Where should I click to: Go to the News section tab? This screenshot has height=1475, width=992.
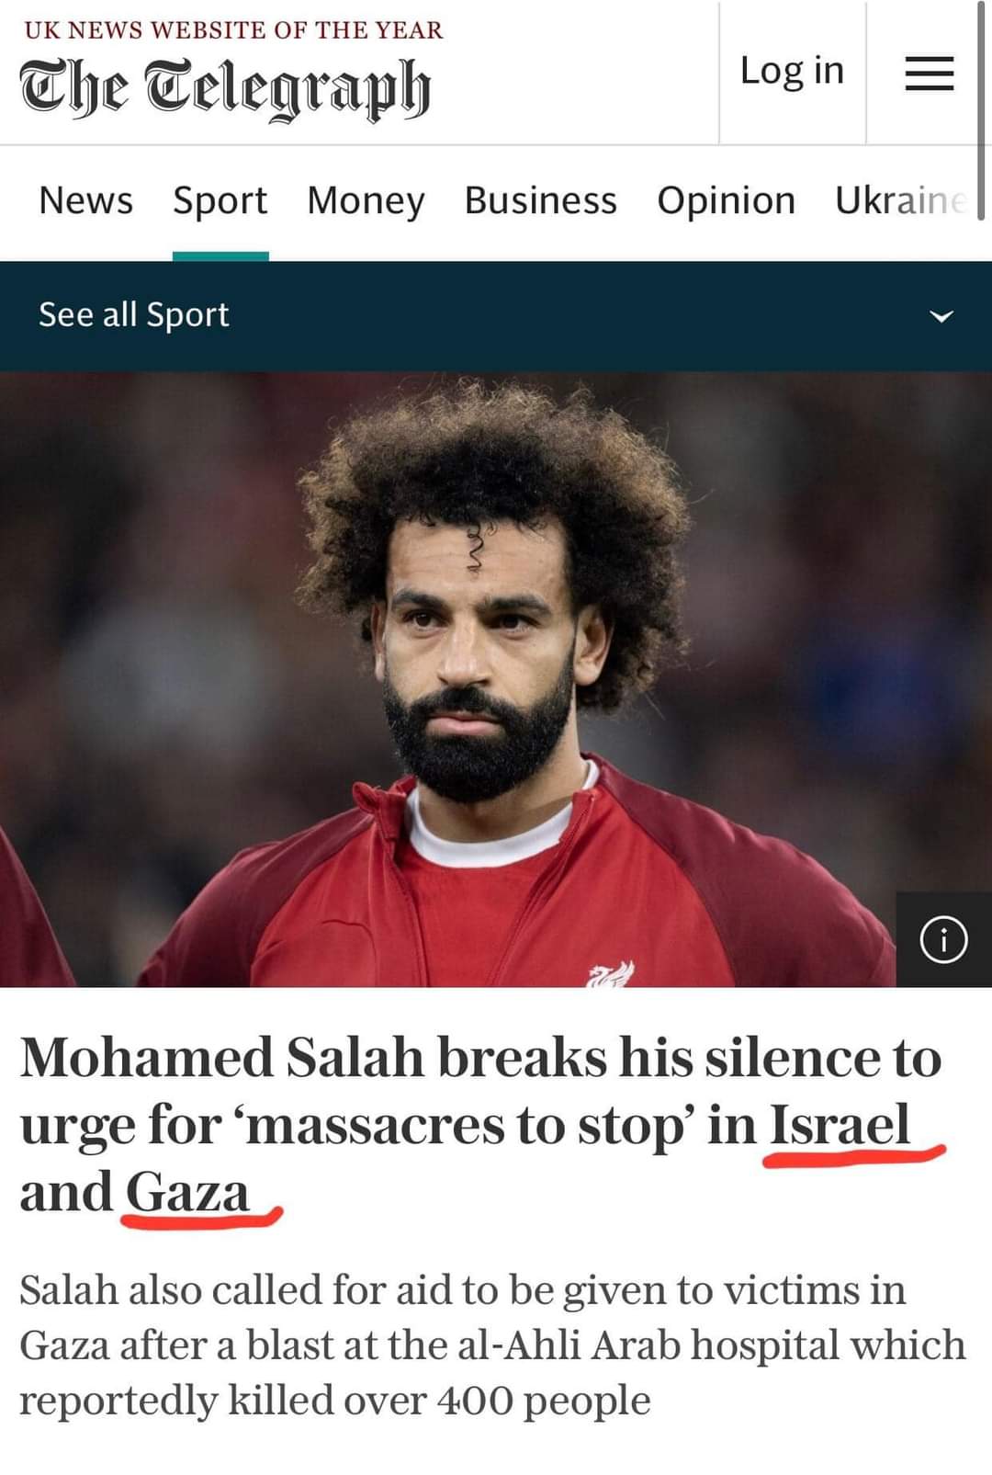click(86, 200)
